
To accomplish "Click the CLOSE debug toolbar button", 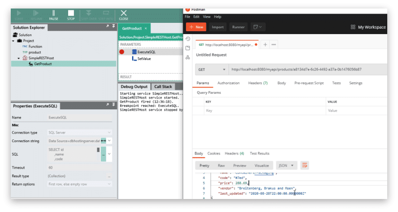I will 123,15.
